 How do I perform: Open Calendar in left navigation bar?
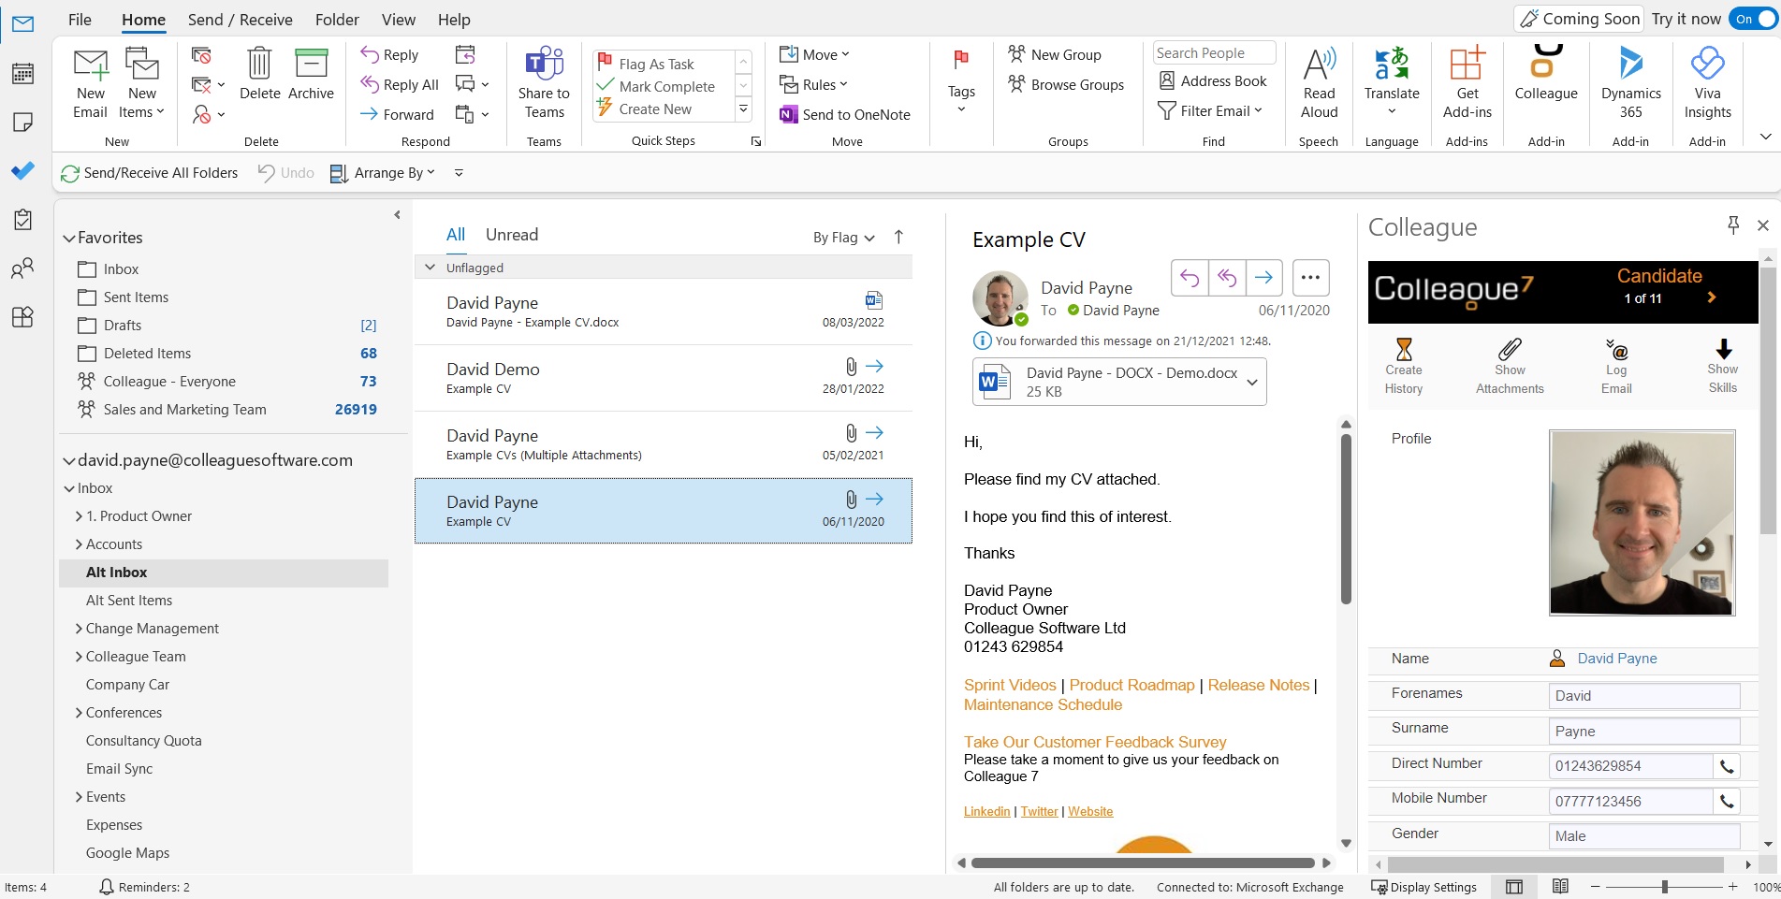(x=22, y=73)
